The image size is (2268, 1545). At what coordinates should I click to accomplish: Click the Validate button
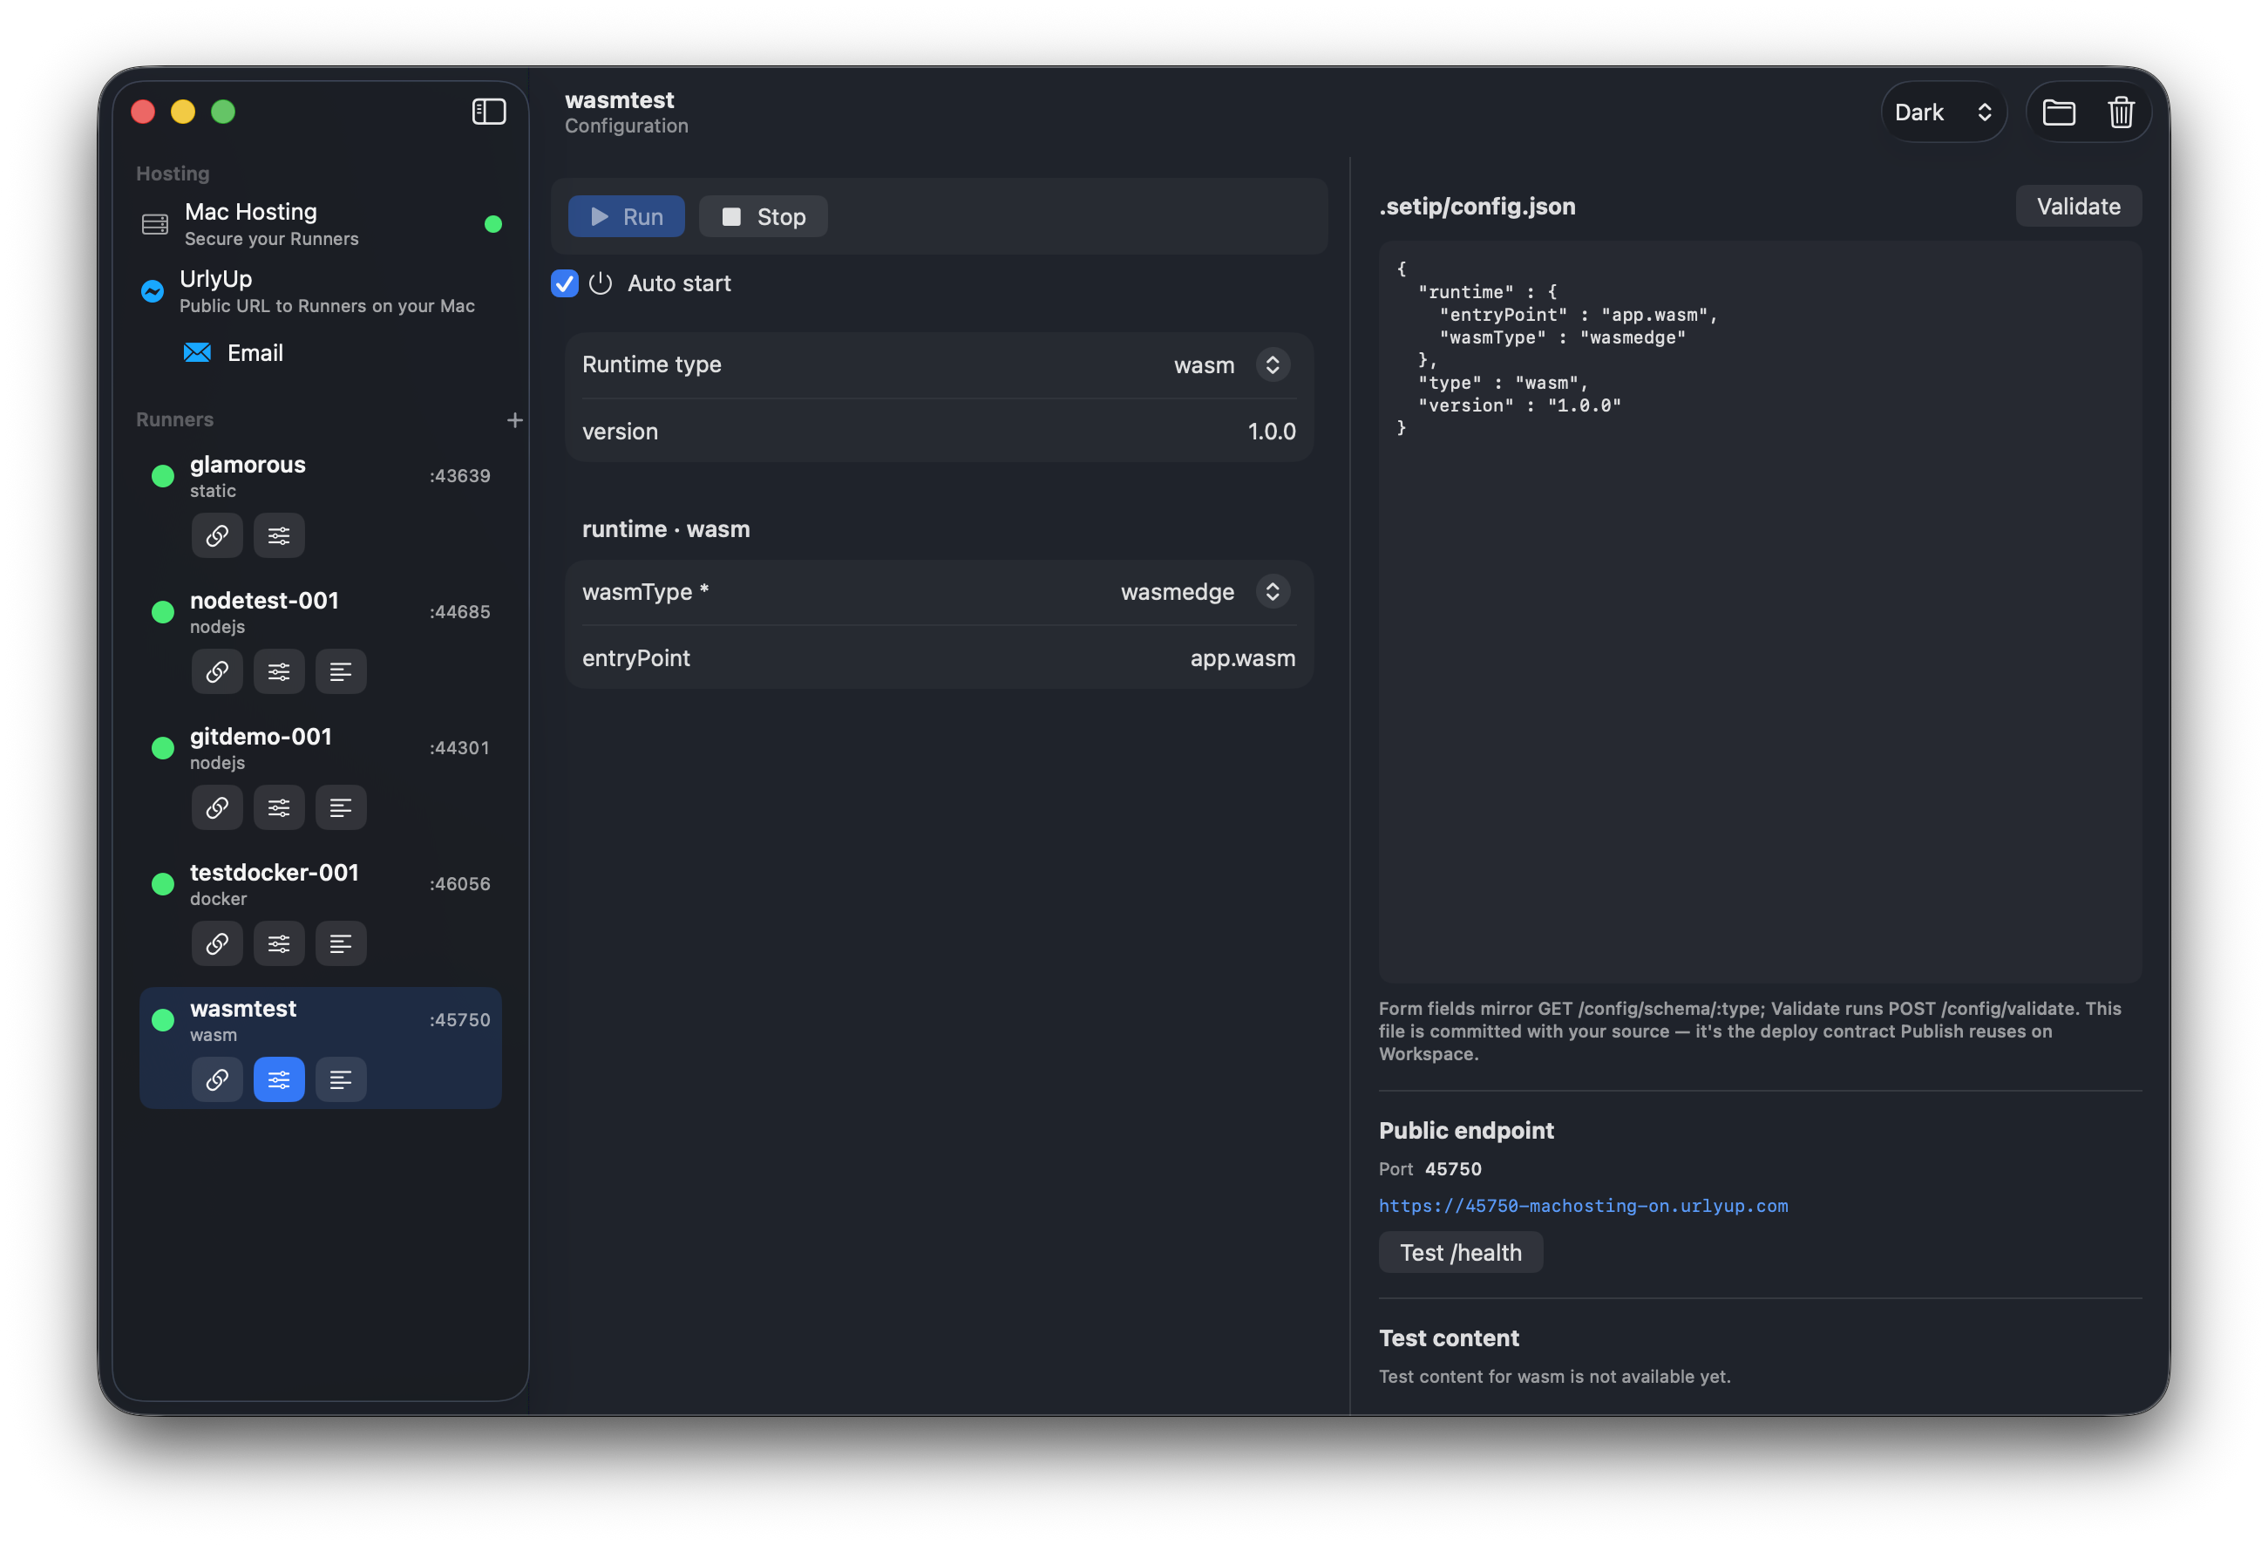coord(2078,206)
